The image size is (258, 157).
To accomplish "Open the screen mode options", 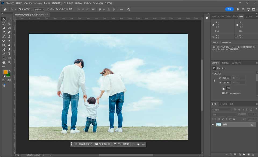I will coord(9,80).
